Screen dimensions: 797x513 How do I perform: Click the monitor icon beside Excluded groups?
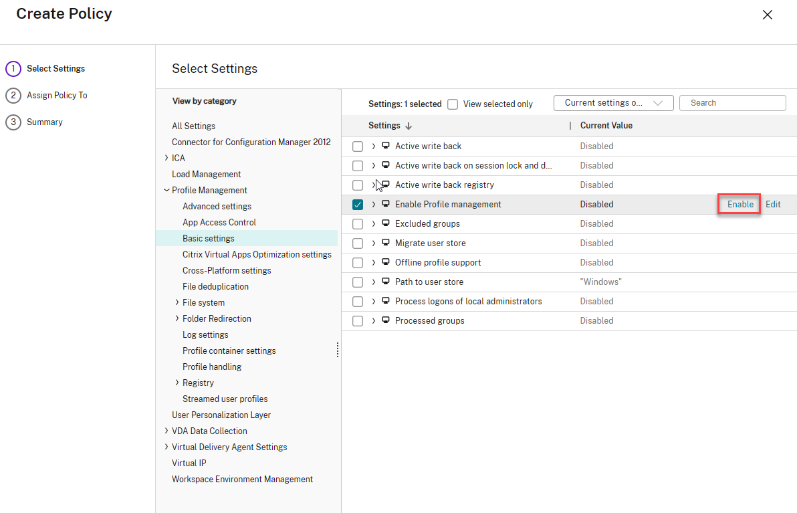tap(386, 223)
